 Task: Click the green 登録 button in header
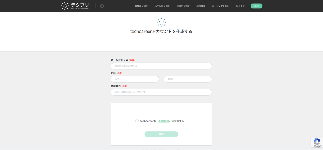pos(257,6)
